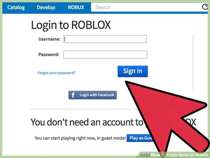The width and height of the screenshot is (210, 158).
Task: Open the Catalog menu item
Action: click(16, 8)
